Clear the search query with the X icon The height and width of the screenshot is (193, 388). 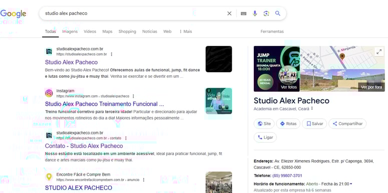[x=229, y=13]
